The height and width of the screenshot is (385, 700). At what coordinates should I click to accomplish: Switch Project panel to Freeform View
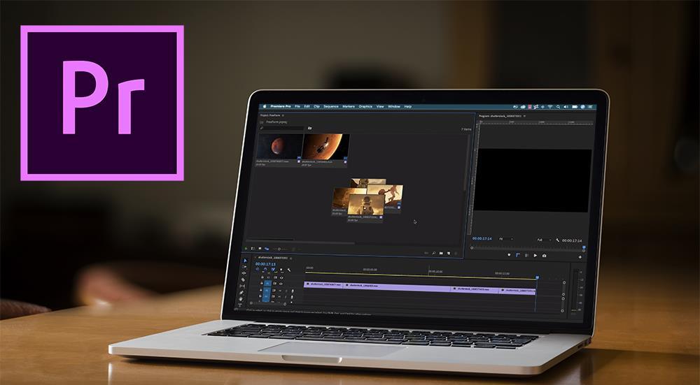click(x=267, y=249)
